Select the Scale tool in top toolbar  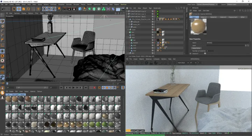24,9
